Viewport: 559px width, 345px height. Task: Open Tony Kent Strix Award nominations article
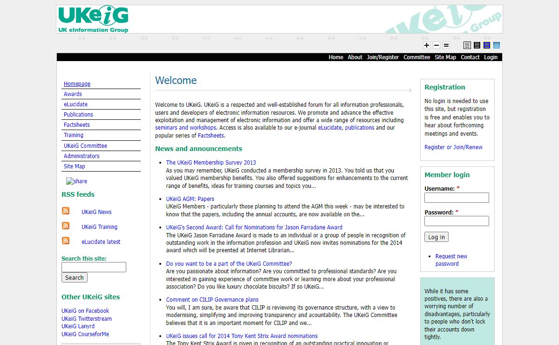tap(242, 336)
